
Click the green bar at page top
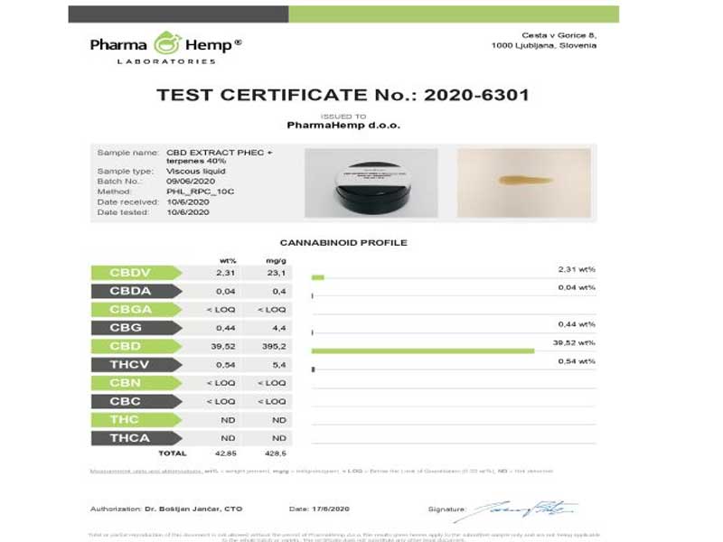coord(454,14)
